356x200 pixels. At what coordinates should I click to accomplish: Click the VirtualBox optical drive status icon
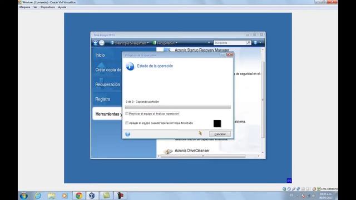coord(289,189)
